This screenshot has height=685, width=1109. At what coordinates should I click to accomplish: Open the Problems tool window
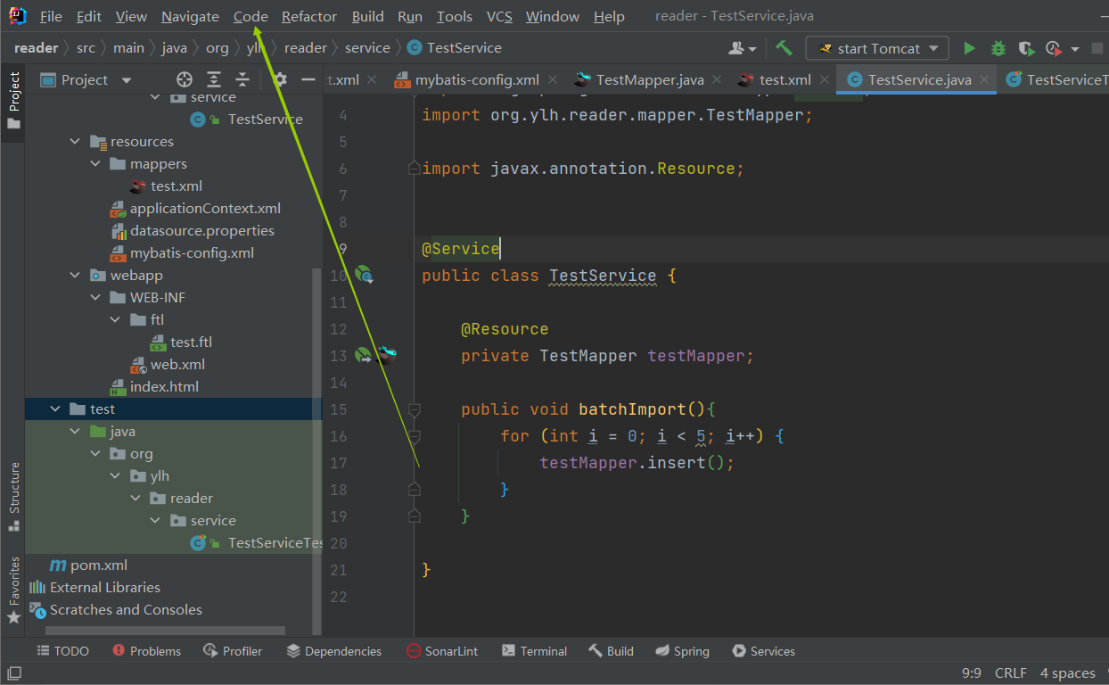[x=147, y=651]
